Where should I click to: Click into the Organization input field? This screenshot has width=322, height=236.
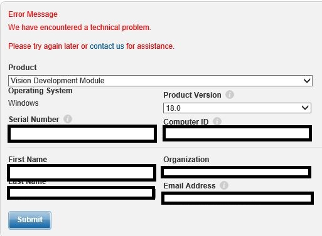pos(236,172)
